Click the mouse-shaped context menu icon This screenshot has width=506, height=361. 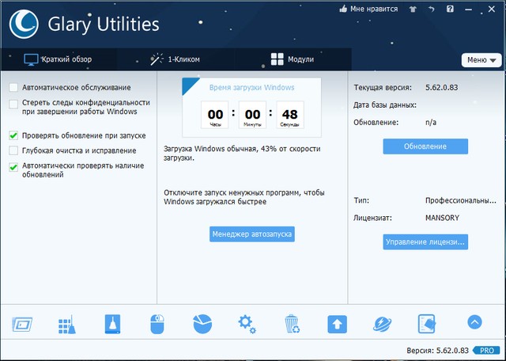pos(157,324)
